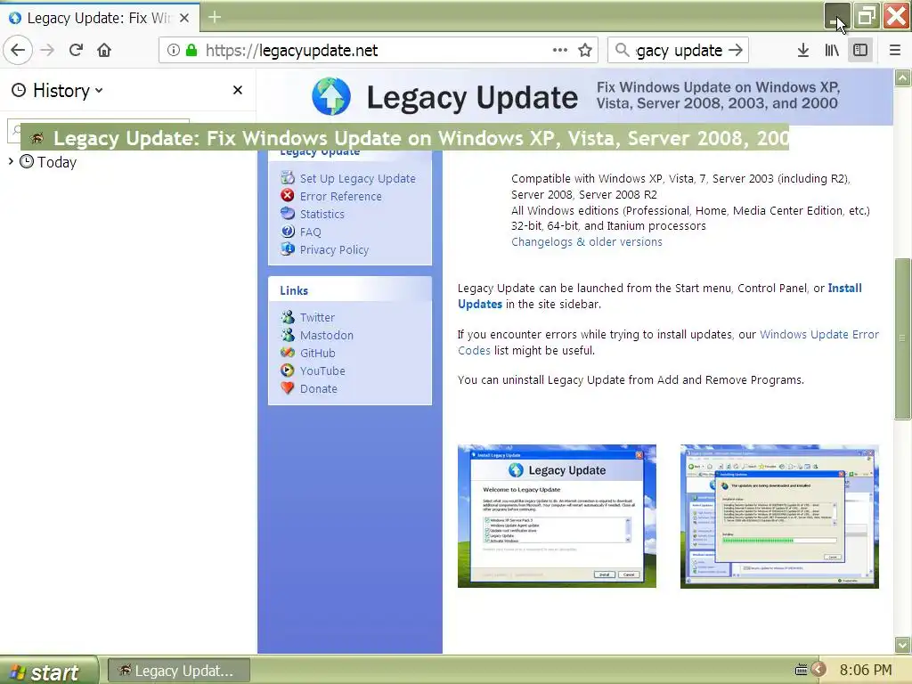Click the red Error Reference icon
Image resolution: width=912 pixels, height=684 pixels.
point(288,195)
